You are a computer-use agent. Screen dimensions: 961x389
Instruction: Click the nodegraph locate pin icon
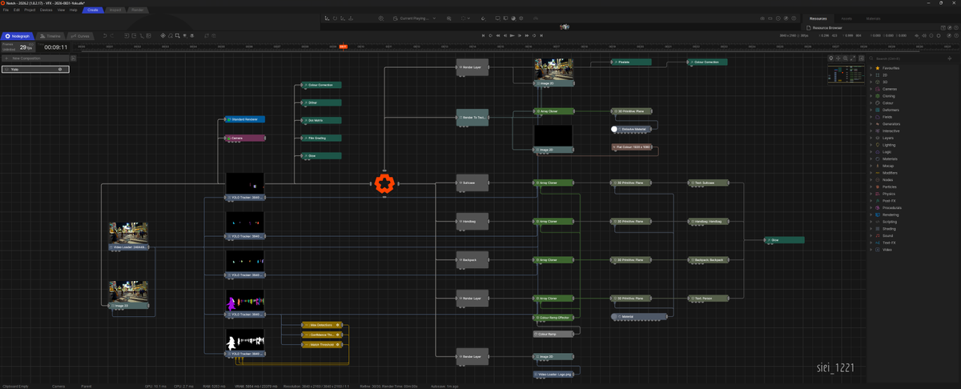pos(832,58)
